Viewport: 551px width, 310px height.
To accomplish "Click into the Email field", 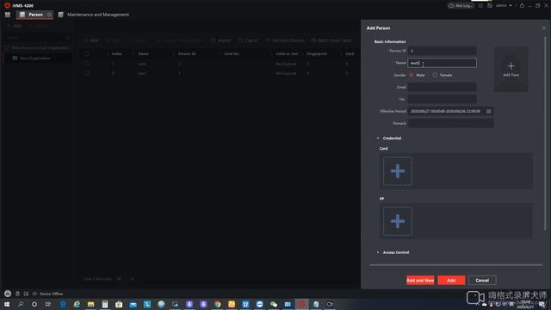I will (x=442, y=87).
